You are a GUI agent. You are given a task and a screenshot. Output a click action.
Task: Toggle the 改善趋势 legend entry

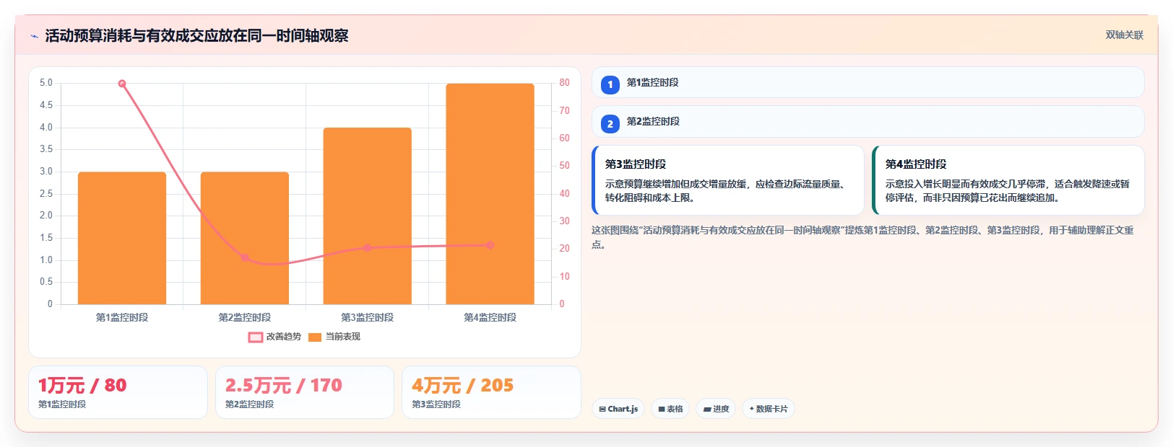[x=274, y=337]
